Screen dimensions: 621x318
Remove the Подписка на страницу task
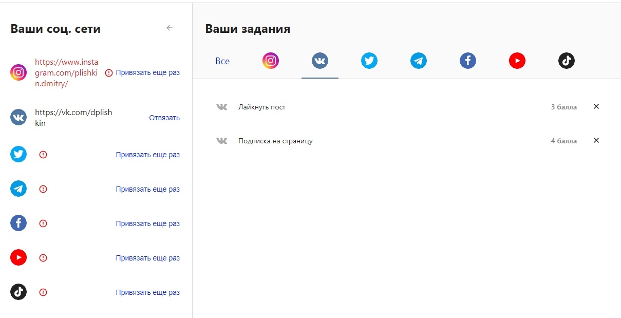click(596, 141)
